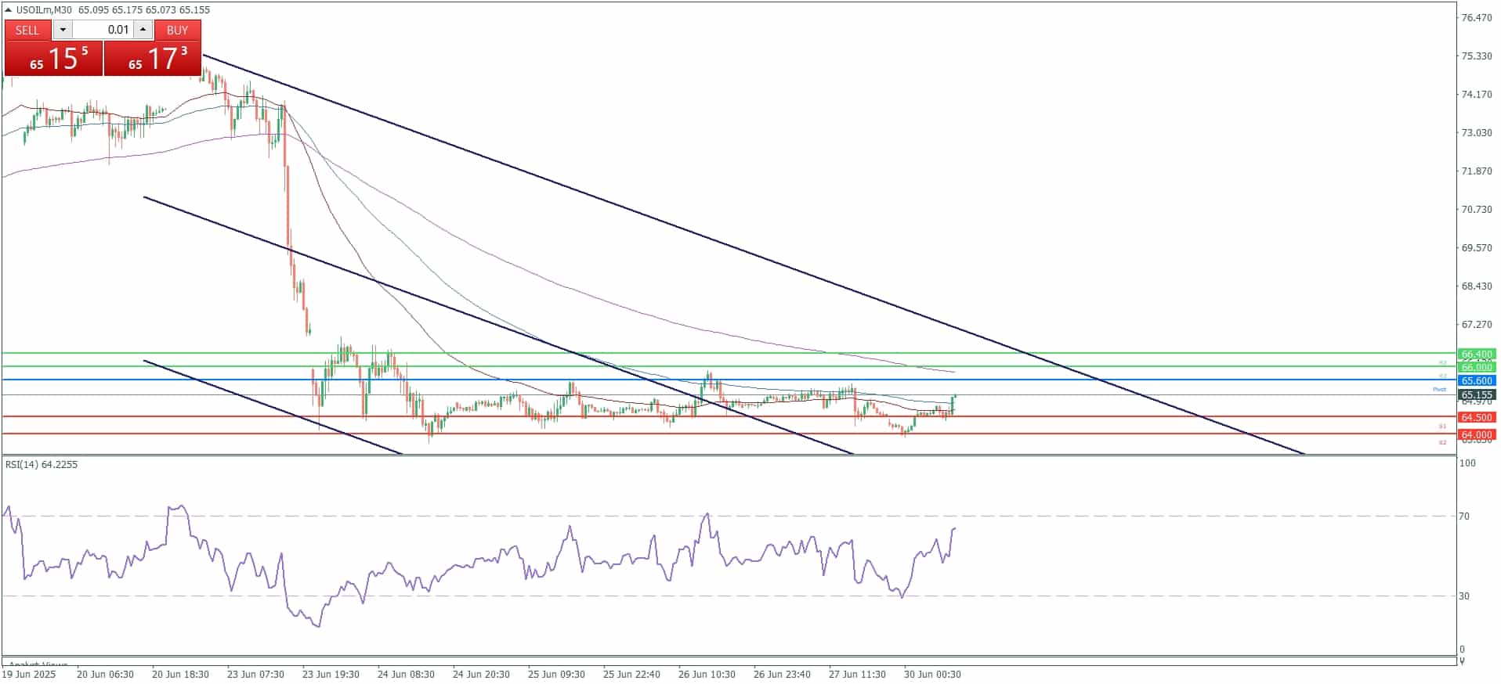Click the 26 Jun 23:40 time label
The width and height of the screenshot is (1501, 684).
coord(782,674)
